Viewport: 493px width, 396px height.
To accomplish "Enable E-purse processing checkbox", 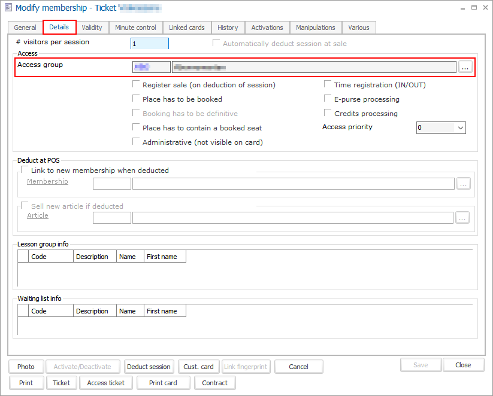I will pyautogui.click(x=328, y=99).
